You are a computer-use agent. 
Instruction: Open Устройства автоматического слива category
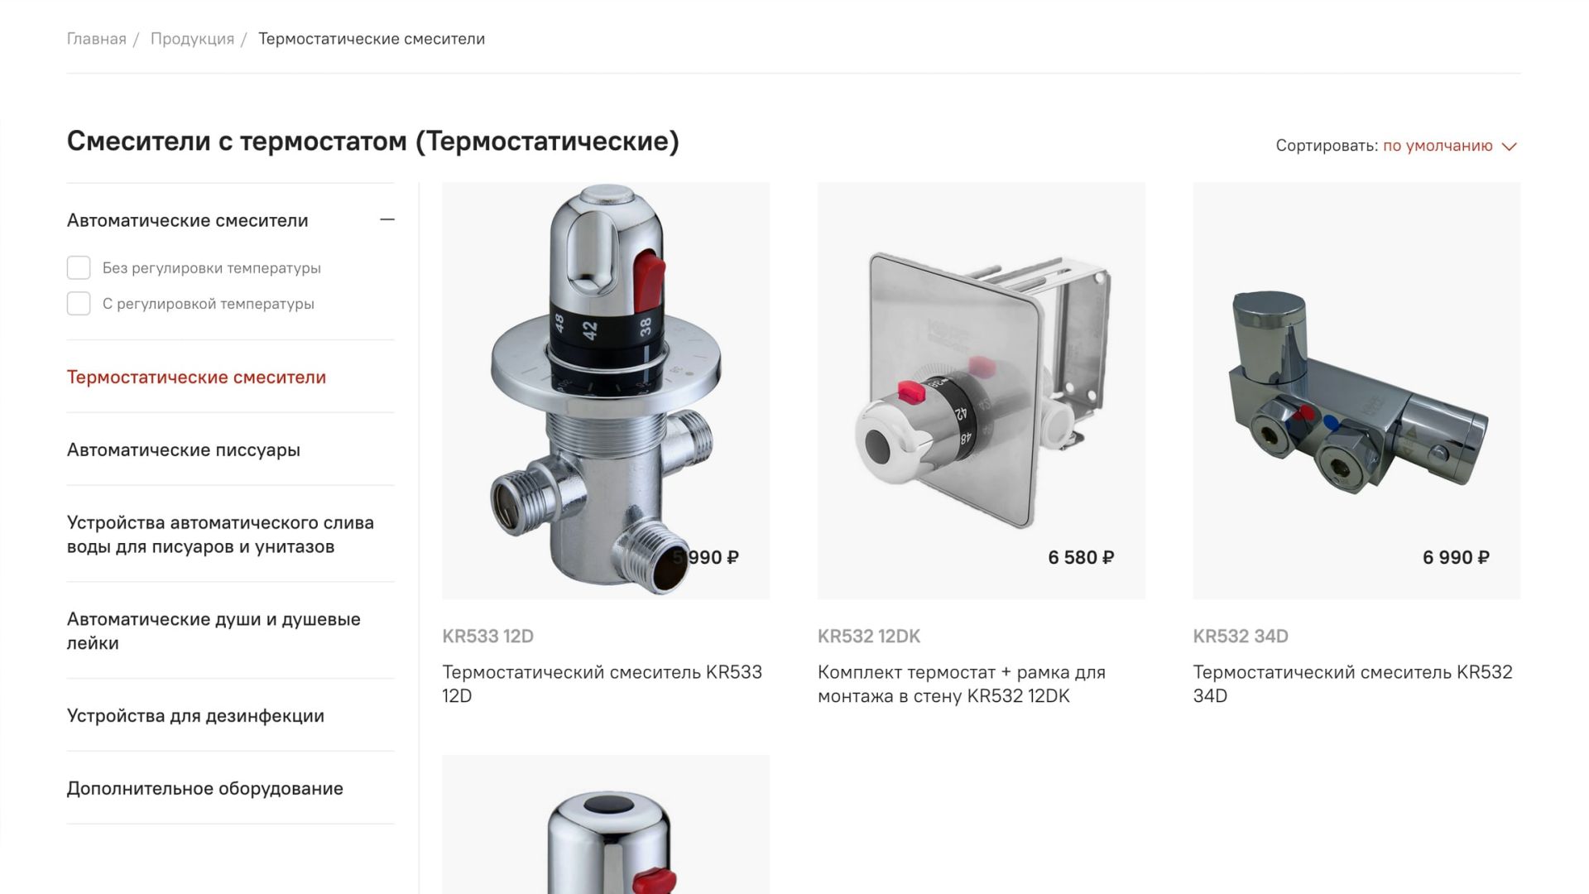[220, 535]
